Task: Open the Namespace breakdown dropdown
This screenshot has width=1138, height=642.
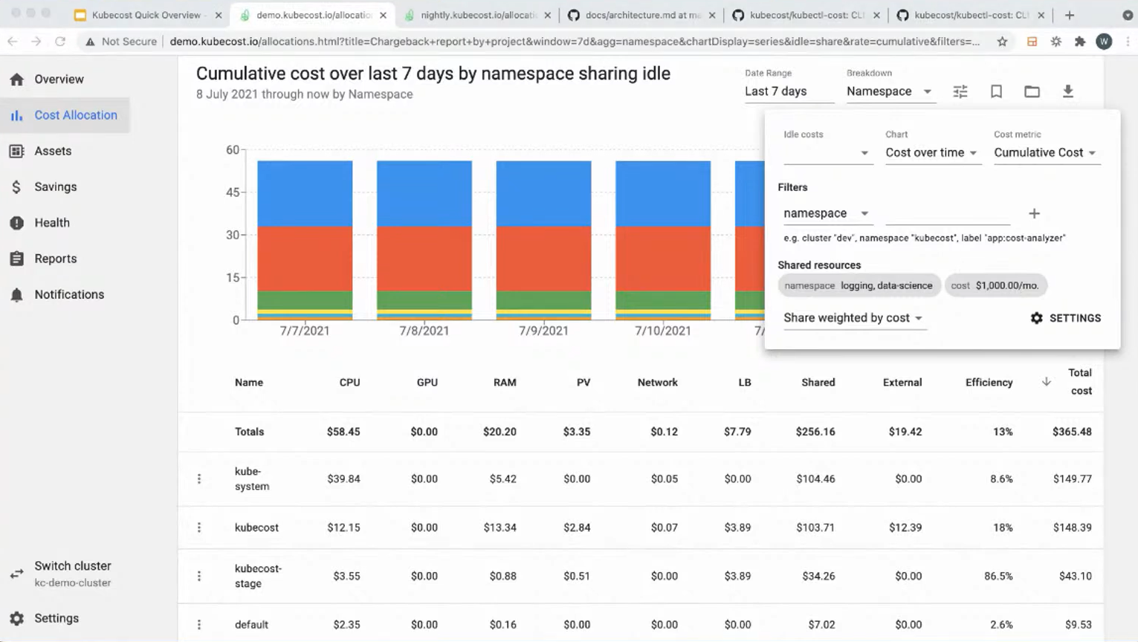Action: 889,91
